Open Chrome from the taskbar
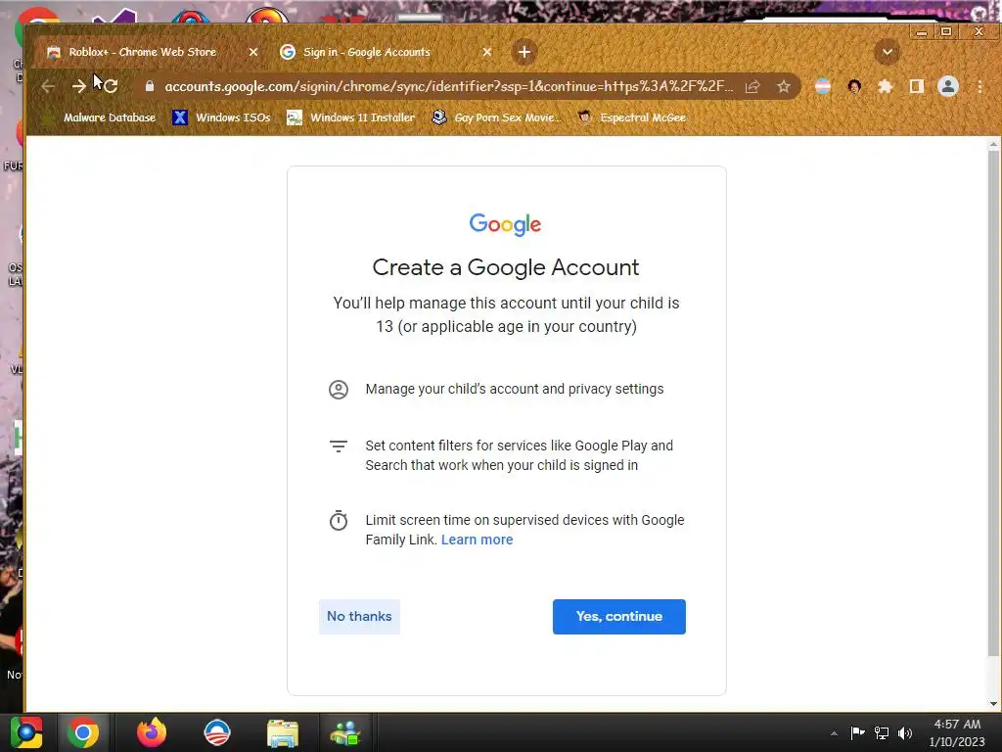The image size is (1002, 752). click(x=82, y=732)
